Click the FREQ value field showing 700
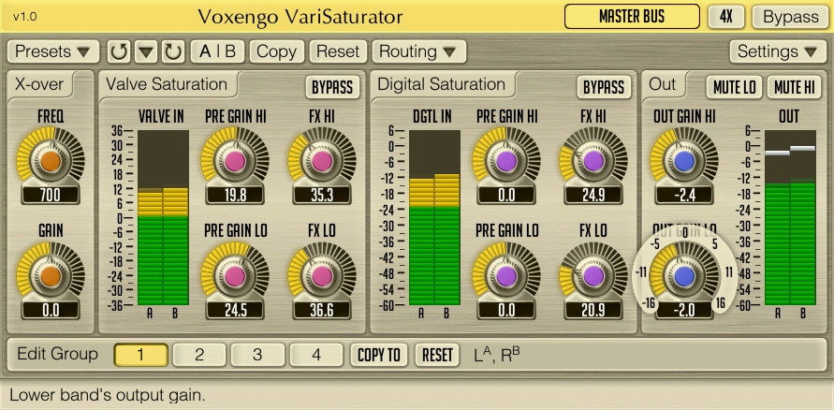Image resolution: width=834 pixels, height=410 pixels. 51,195
